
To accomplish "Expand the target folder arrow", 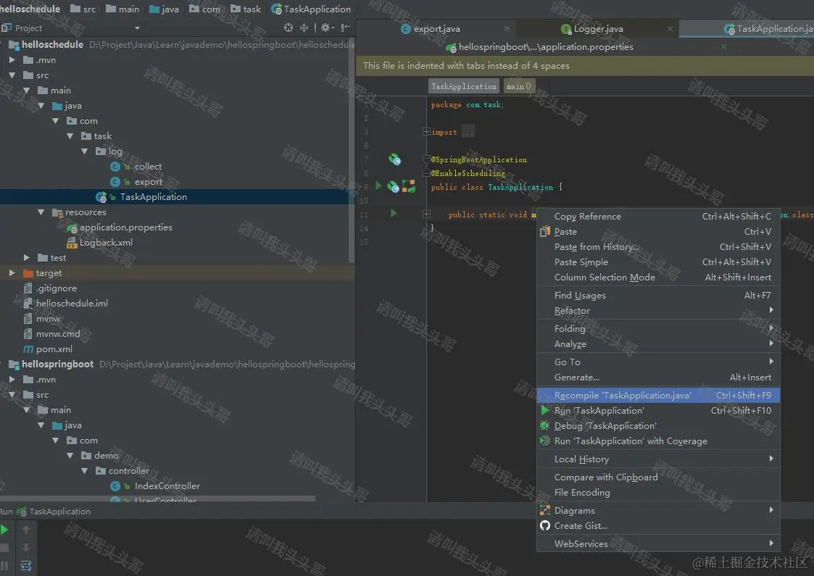I will 12,273.
